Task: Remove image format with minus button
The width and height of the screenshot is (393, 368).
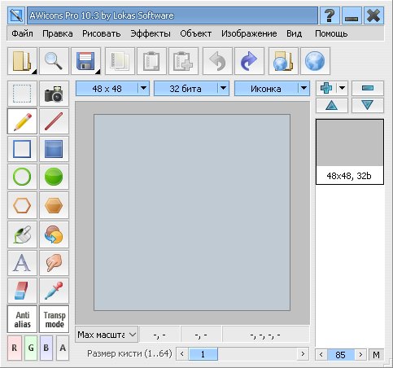Action: coord(368,88)
